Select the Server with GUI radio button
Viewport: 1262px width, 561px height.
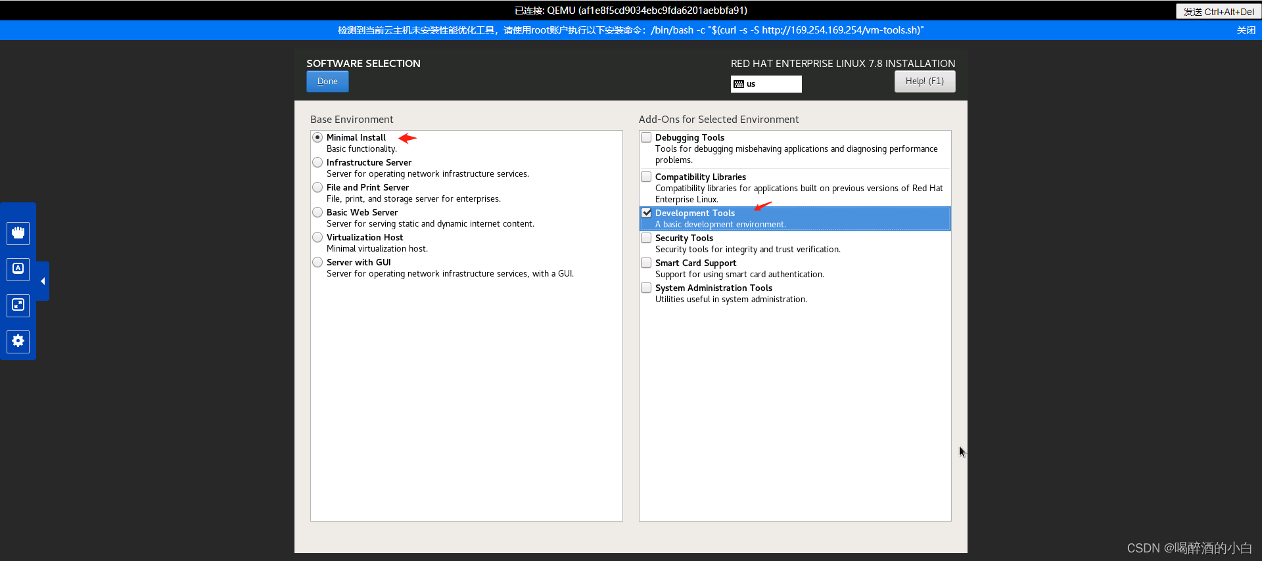[x=317, y=262]
